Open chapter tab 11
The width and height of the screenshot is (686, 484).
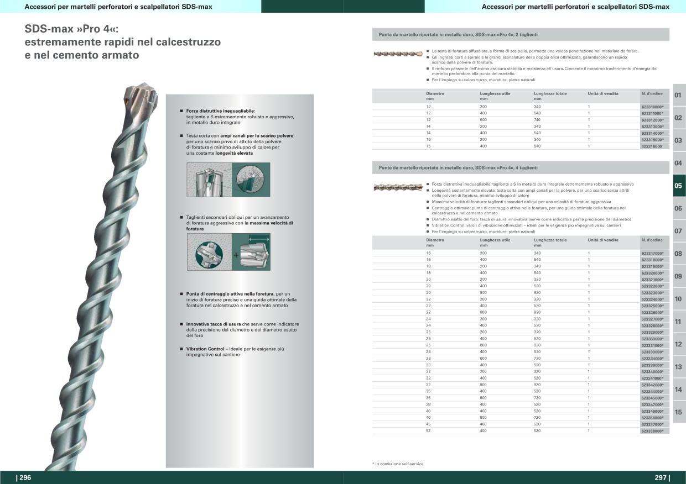(x=679, y=322)
